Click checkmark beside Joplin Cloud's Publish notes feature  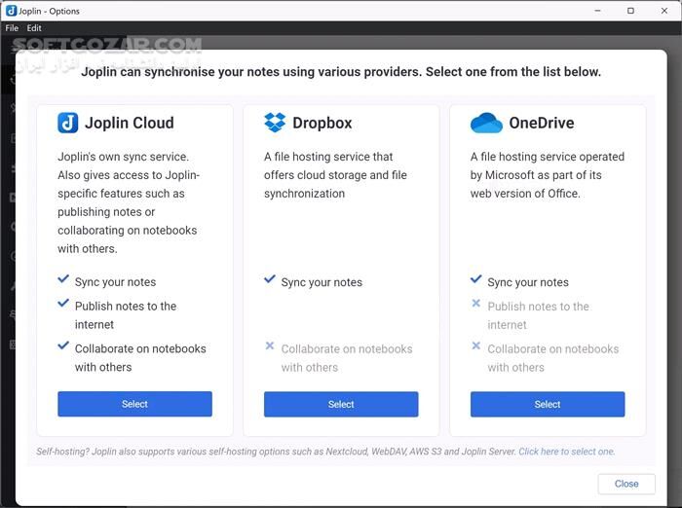coord(63,305)
